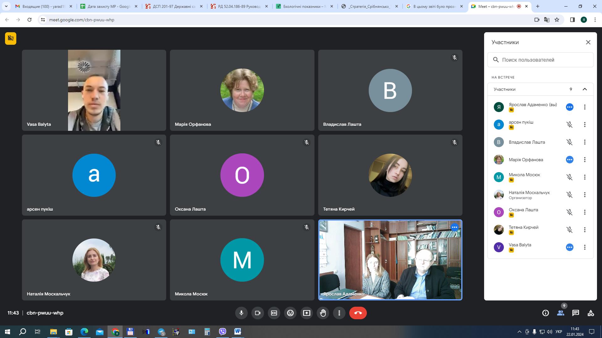Screen dimensions: 602x338
Task: Open meeting details info icon
Action: [x=546, y=313]
